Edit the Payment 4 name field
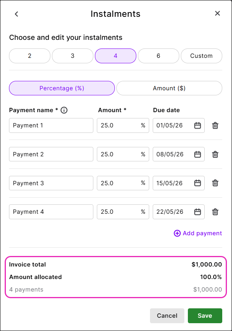This screenshot has width=232, height=331. (x=51, y=212)
